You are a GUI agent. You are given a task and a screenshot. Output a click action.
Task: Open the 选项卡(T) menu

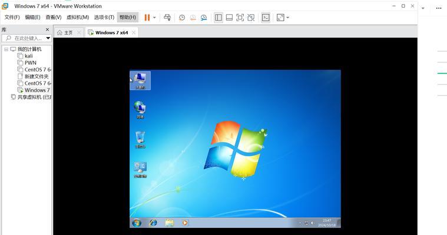click(x=104, y=18)
